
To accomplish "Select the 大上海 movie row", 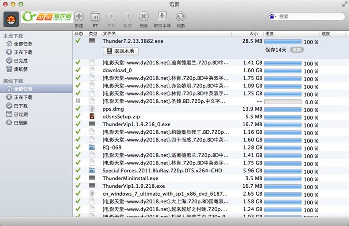I will pyautogui.click(x=211, y=201).
